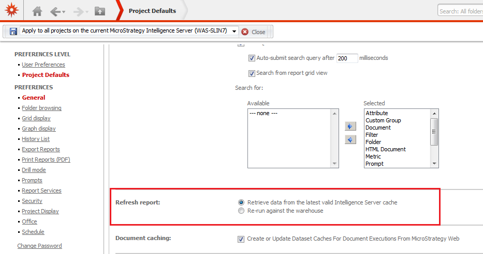Open the parent folder up icon

(x=99, y=11)
